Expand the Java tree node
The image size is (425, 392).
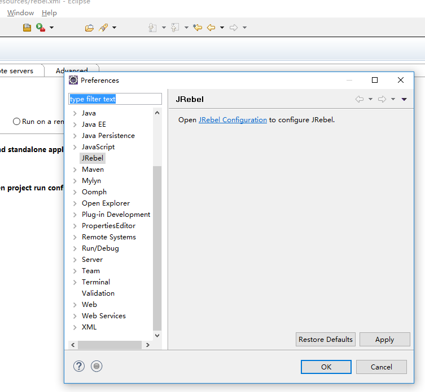point(75,113)
